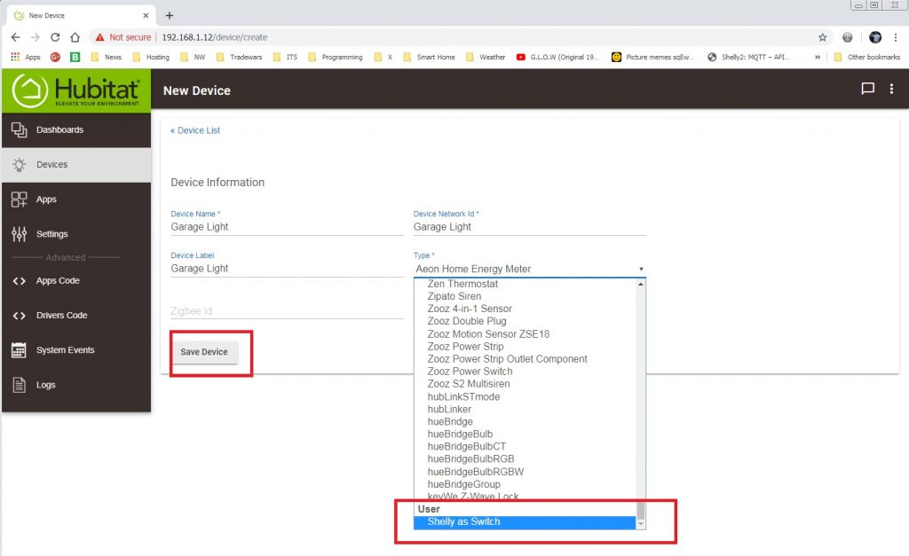Open the Weather bookmark folder
Viewport: 909px width, 556px height.
486,57
